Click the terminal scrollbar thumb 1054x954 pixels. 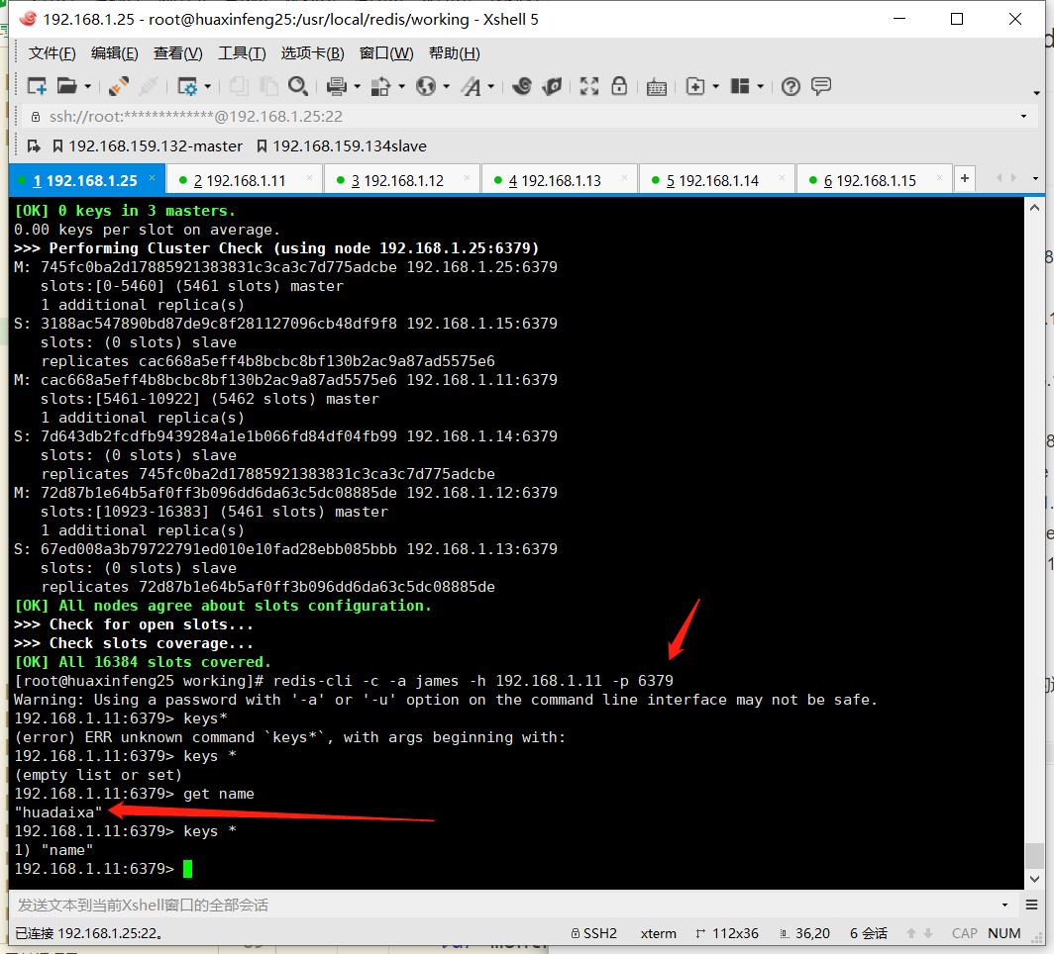[1034, 855]
